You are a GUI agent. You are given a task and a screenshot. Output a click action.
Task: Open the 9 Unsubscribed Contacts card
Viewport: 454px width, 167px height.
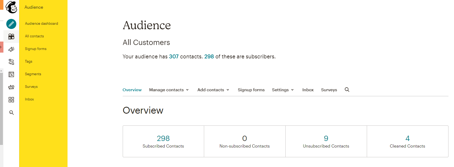pyautogui.click(x=326, y=141)
